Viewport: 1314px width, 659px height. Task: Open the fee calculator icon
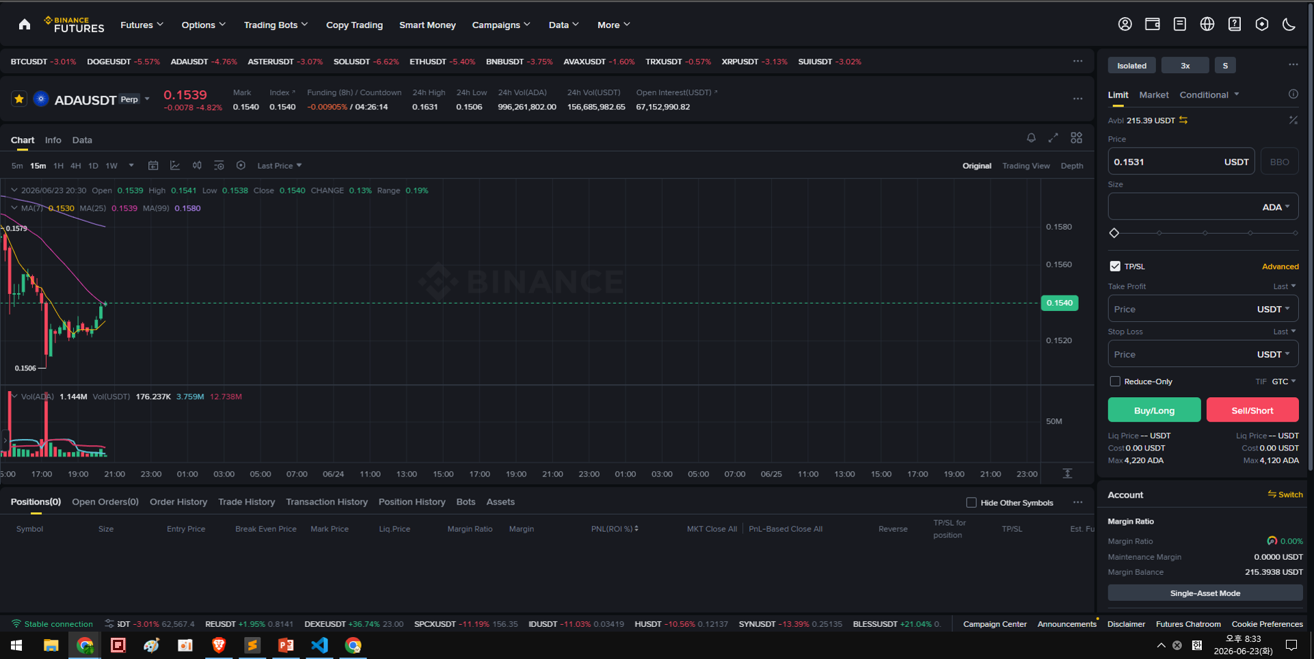(1293, 120)
